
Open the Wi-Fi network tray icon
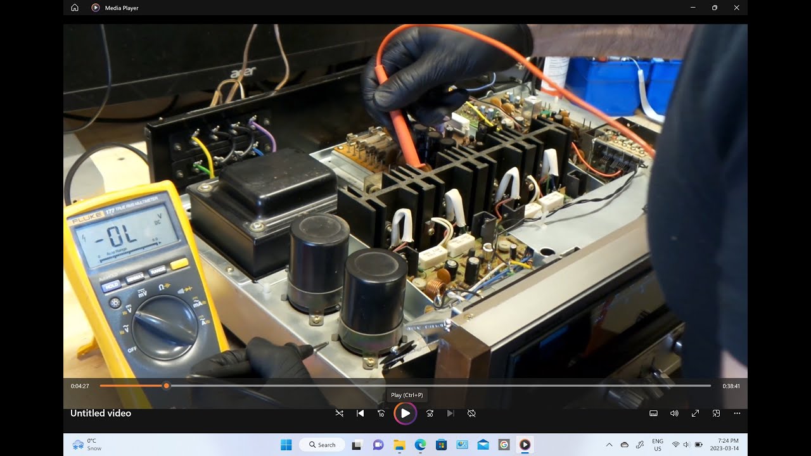tap(675, 445)
